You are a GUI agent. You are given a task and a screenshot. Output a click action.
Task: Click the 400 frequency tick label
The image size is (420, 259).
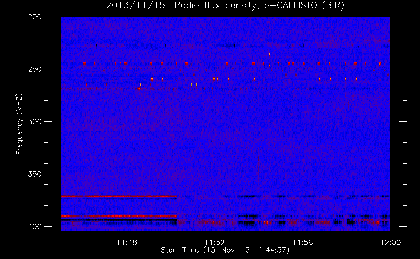(x=35, y=226)
